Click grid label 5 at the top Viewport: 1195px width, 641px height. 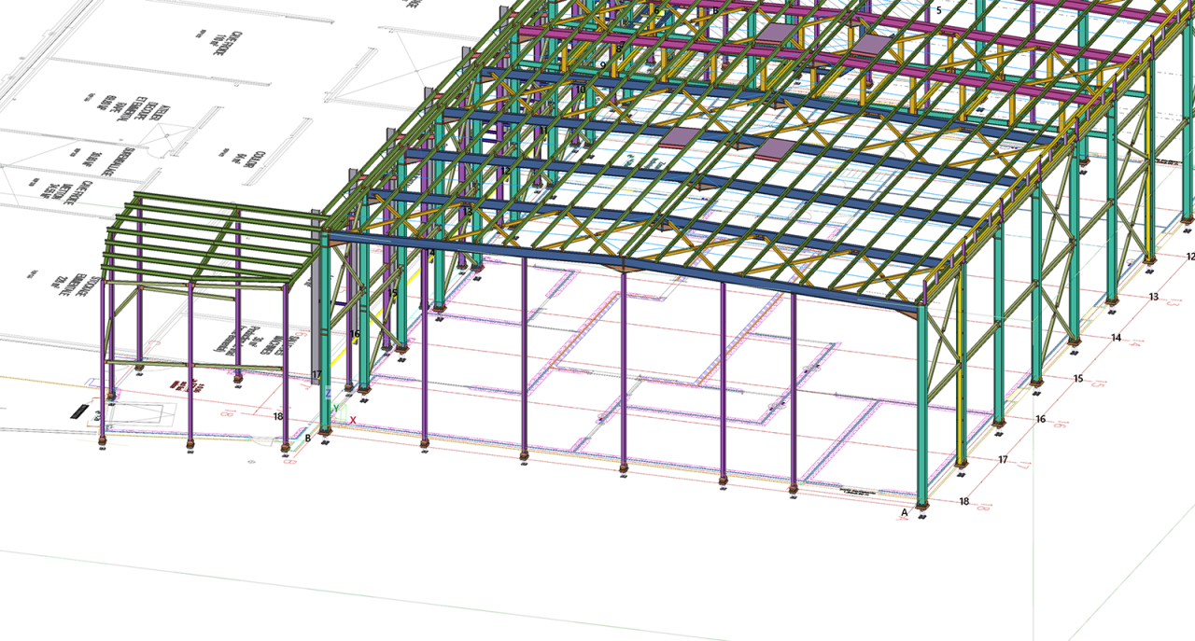(x=938, y=11)
